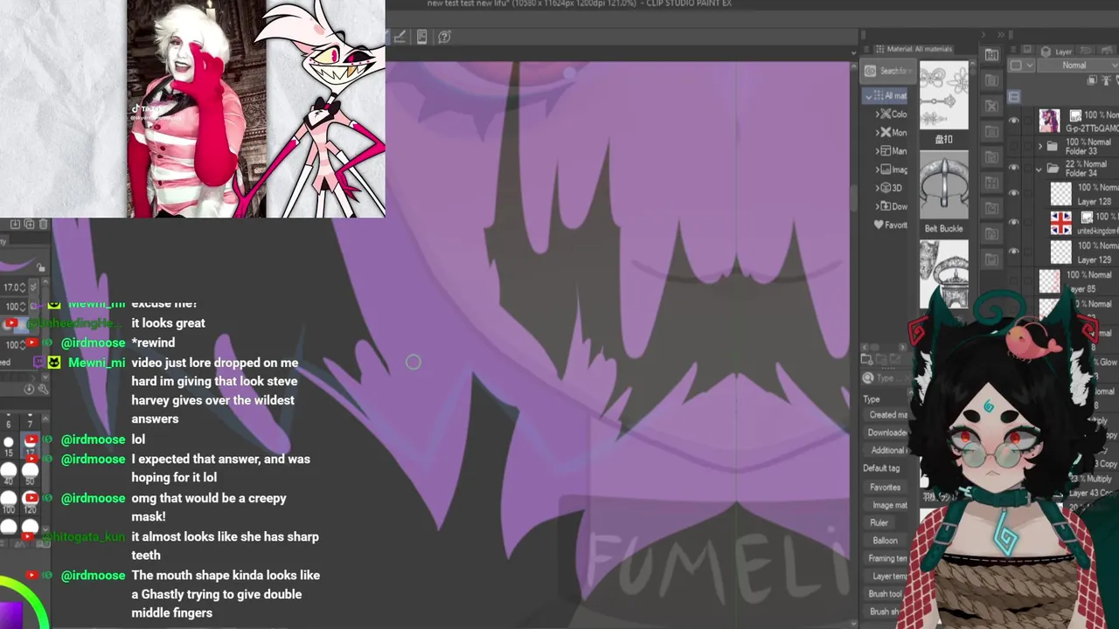
Task: Hide Folder 34 with its eye icon
Action: [x=1014, y=169]
